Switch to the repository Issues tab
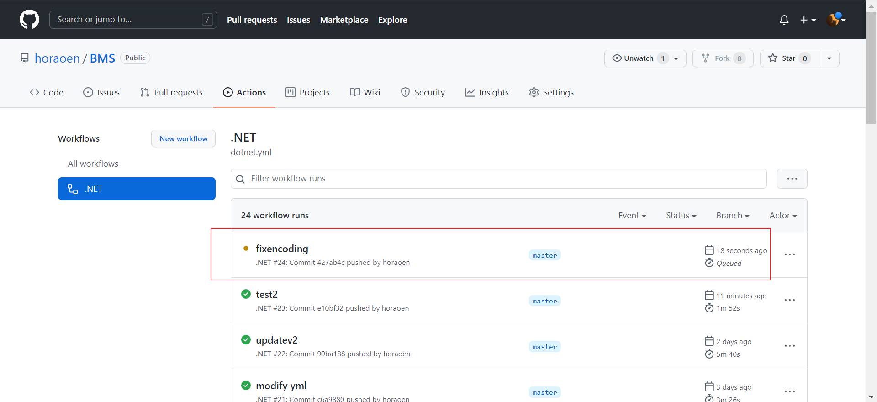 [x=101, y=92]
